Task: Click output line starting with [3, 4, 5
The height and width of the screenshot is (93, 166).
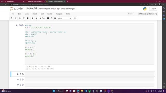Action: tap(38, 66)
